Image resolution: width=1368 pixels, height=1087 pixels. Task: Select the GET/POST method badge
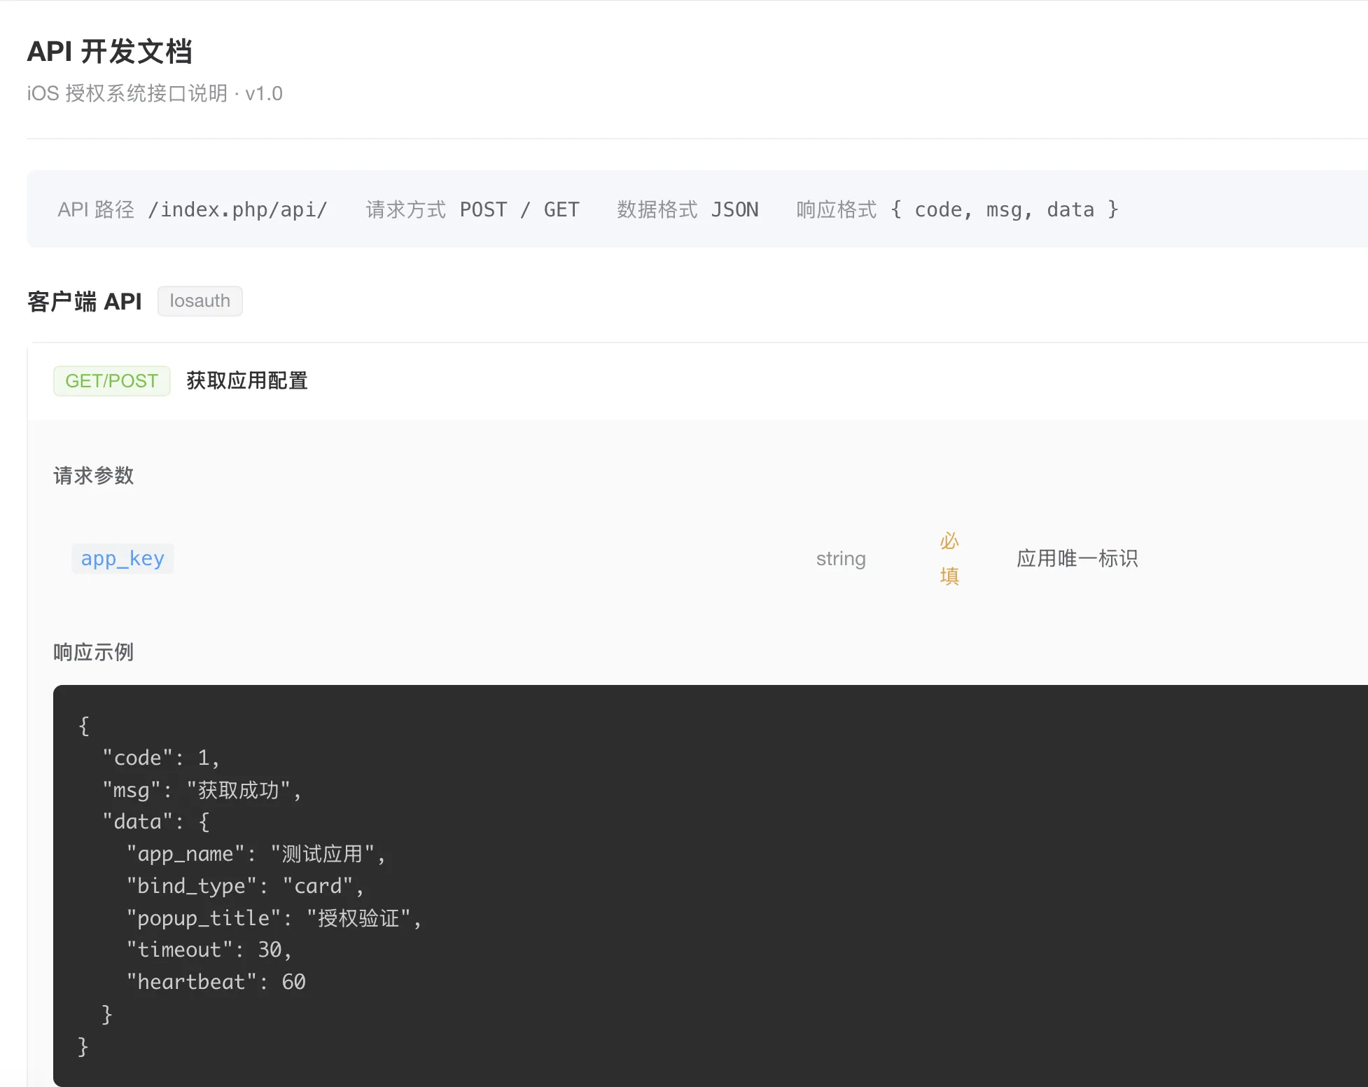click(x=111, y=380)
